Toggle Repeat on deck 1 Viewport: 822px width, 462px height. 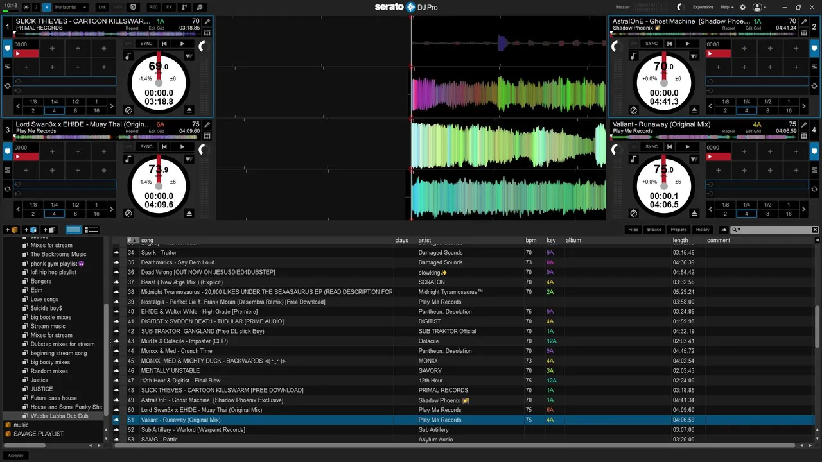[132, 28]
